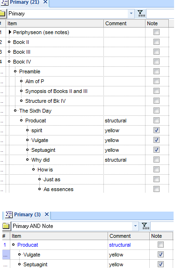This screenshot has height=270, width=175.
Task: Open the blue Producat item link
Action: point(28,245)
